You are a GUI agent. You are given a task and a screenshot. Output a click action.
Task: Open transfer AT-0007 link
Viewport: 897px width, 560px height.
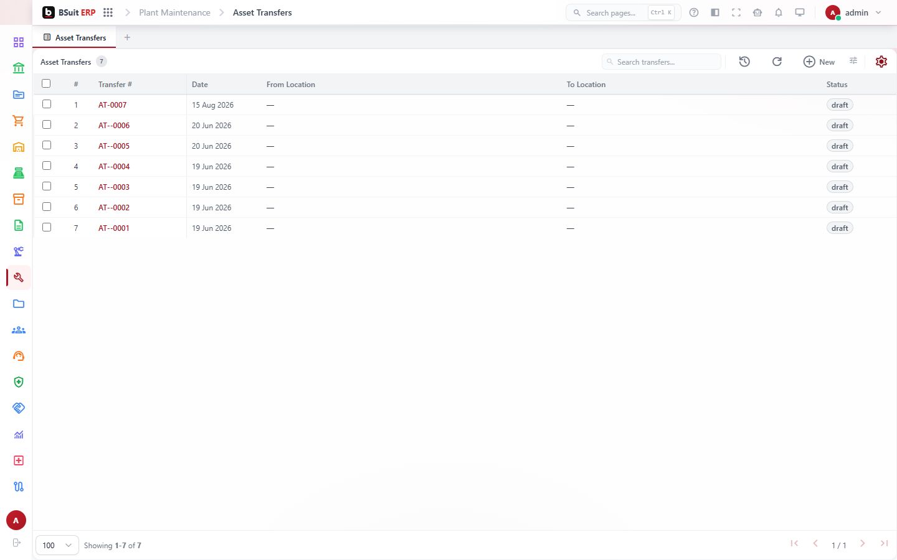(112, 105)
